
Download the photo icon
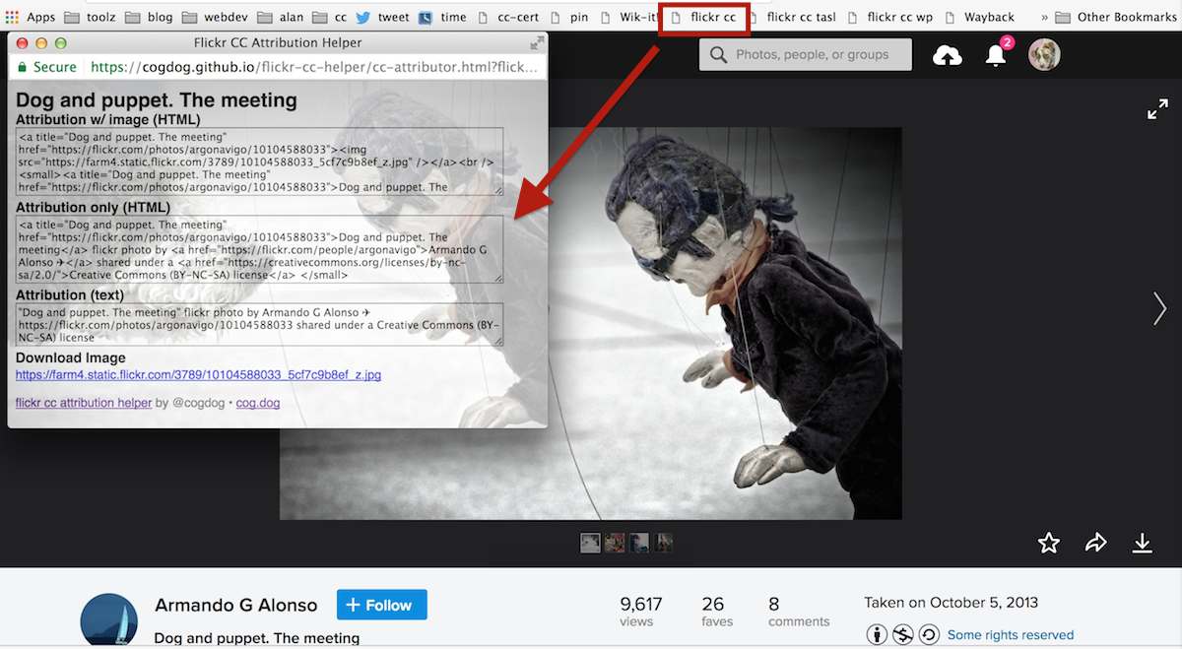click(1142, 543)
